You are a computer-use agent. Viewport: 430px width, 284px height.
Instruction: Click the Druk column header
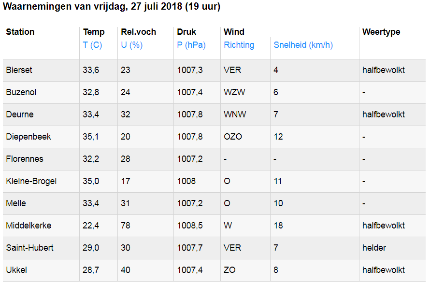click(186, 32)
